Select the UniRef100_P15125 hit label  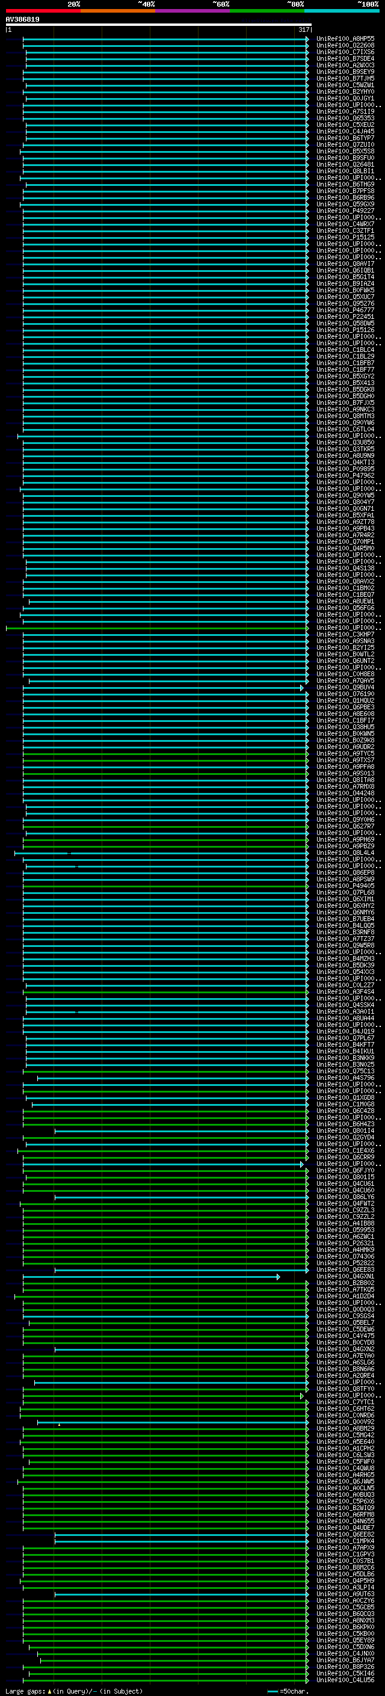tap(345, 237)
